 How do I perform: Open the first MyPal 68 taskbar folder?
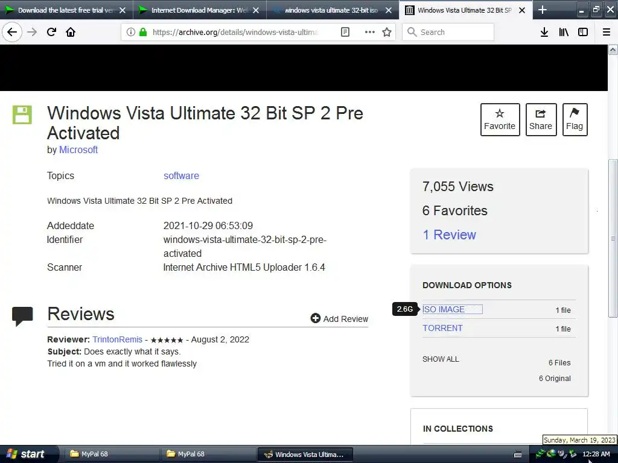(110, 454)
